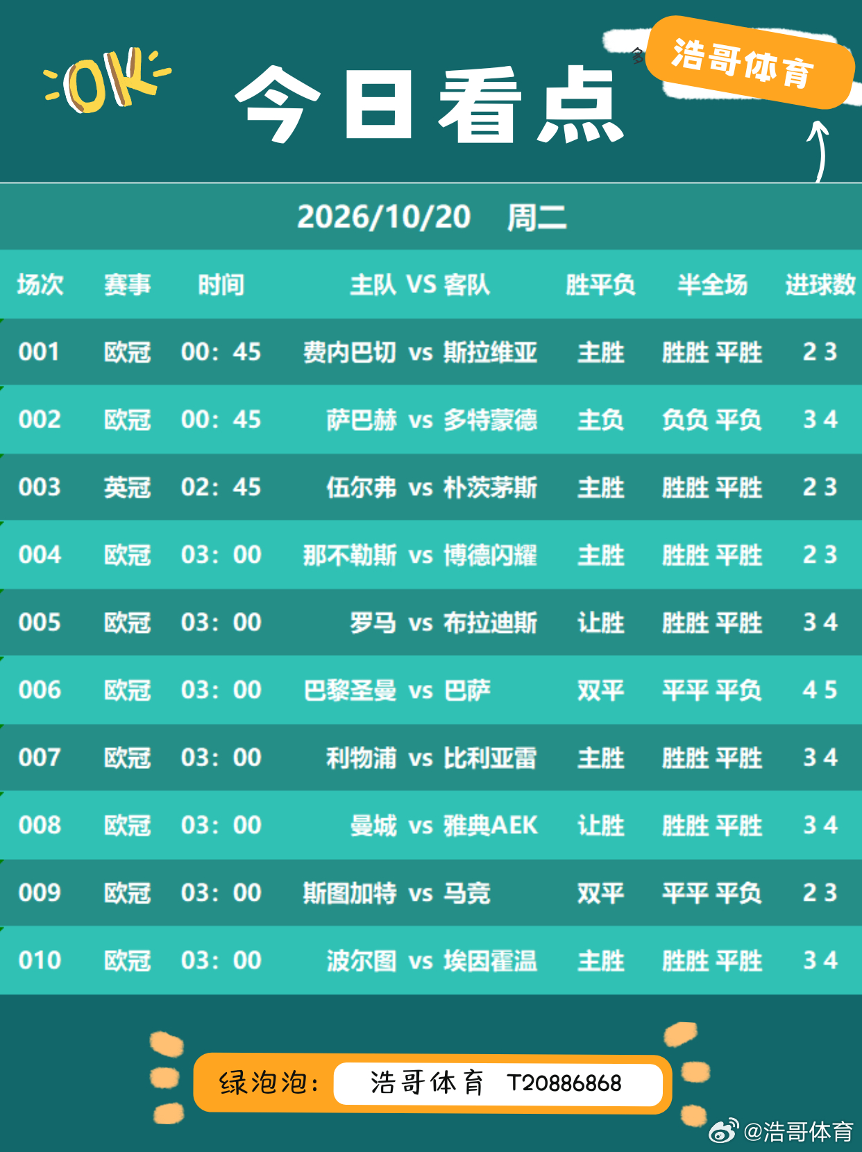Click the 主队 VS 客队 column header

pyautogui.click(x=420, y=285)
